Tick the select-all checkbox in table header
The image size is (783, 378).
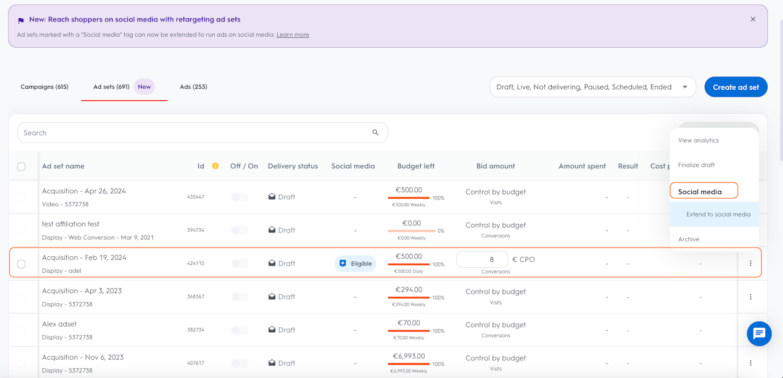(x=21, y=166)
